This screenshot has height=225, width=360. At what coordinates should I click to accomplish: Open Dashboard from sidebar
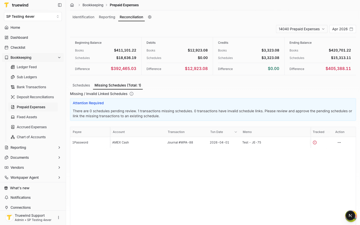point(33,37)
